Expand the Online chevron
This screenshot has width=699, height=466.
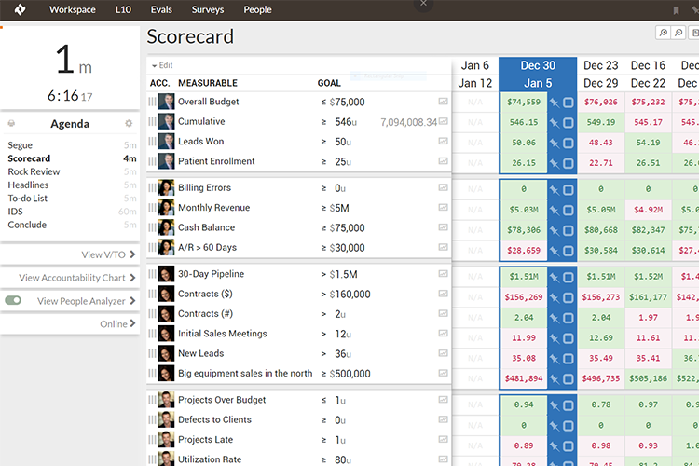(132, 323)
